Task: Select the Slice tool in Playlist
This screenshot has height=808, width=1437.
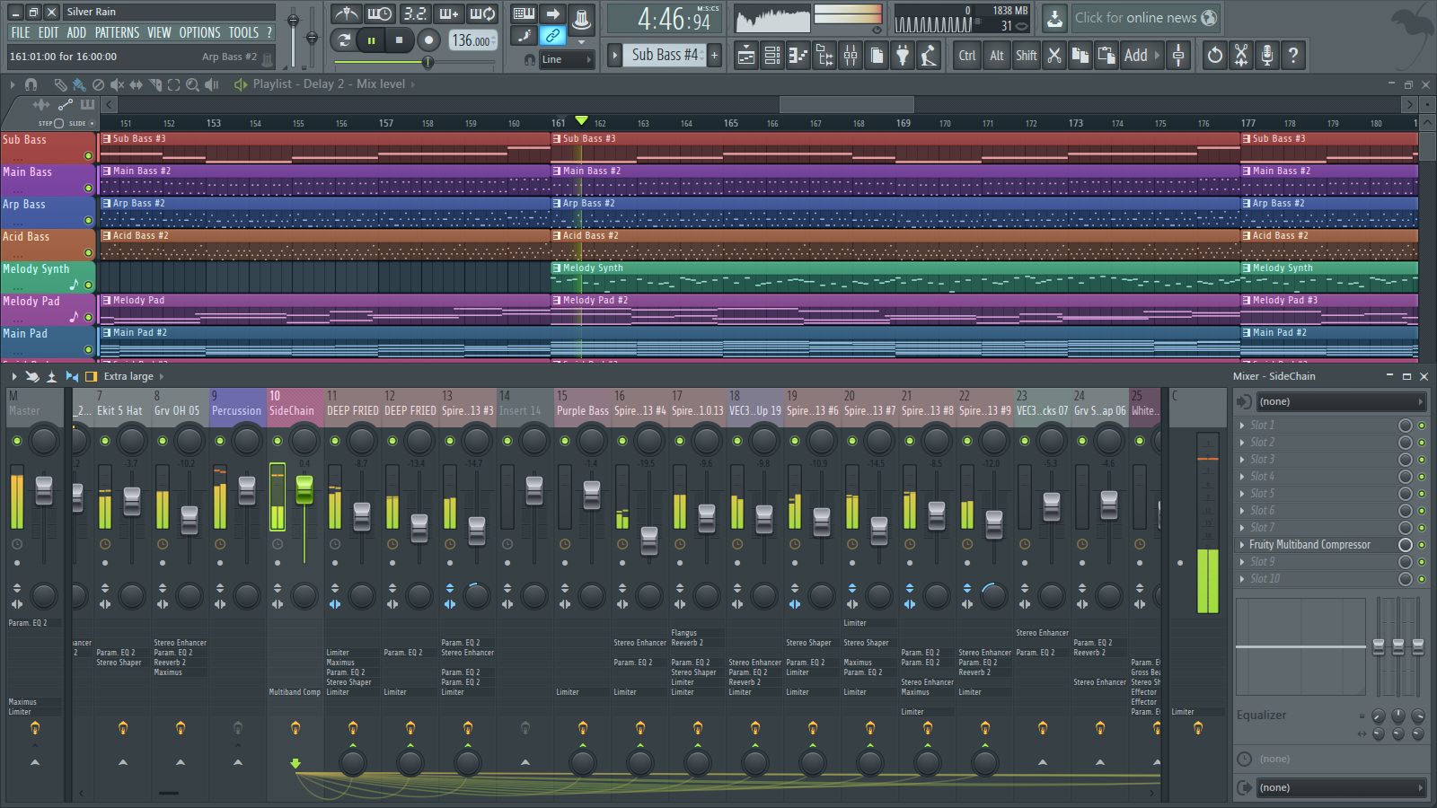Action: pos(154,84)
